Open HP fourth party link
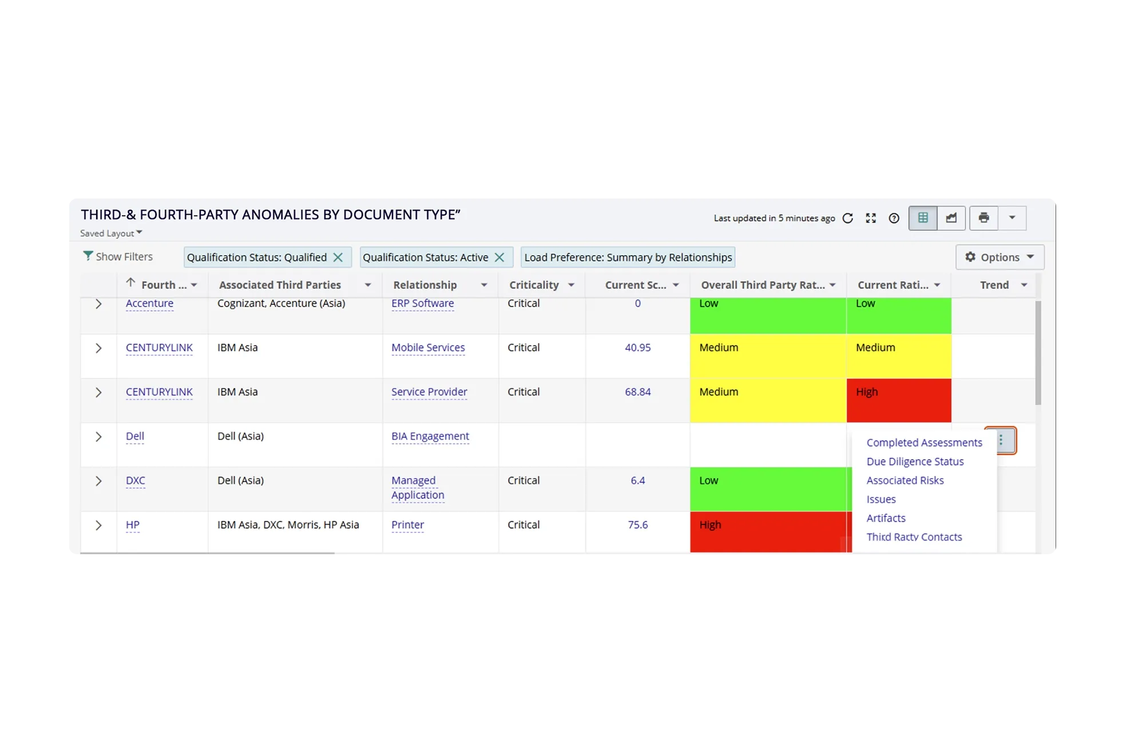Image resolution: width=1130 pixels, height=751 pixels. pos(133,524)
